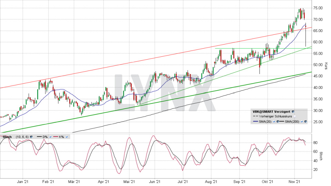Click the Stoch axis title on right
The image size is (331, 186).
click(x=321, y=156)
